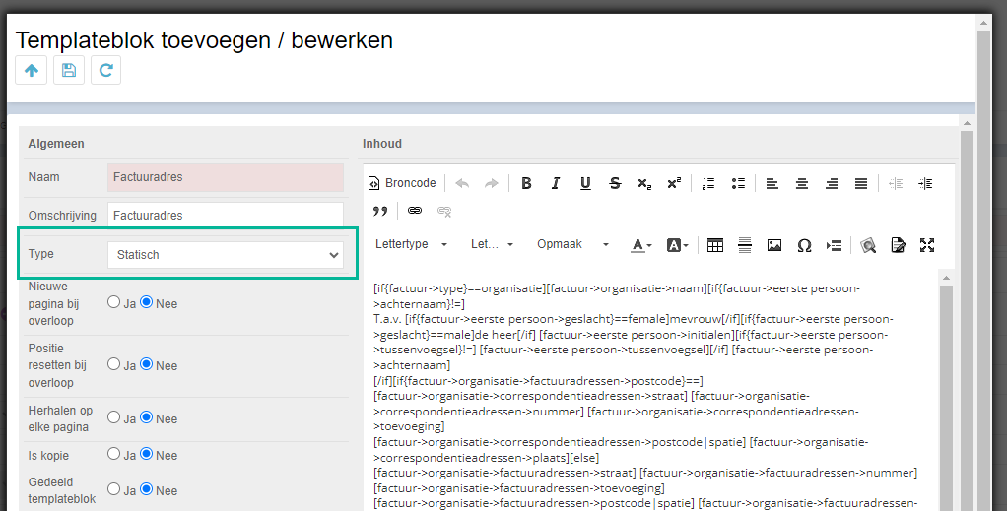Insert an image
Image resolution: width=1007 pixels, height=511 pixels.
[774, 244]
